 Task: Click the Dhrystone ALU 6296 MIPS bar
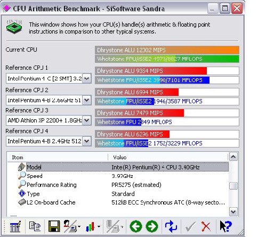coord(167,134)
